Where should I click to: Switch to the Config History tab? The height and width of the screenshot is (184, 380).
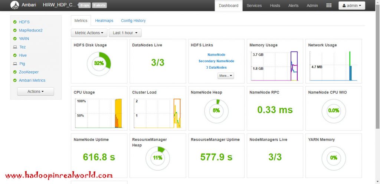[x=133, y=21]
